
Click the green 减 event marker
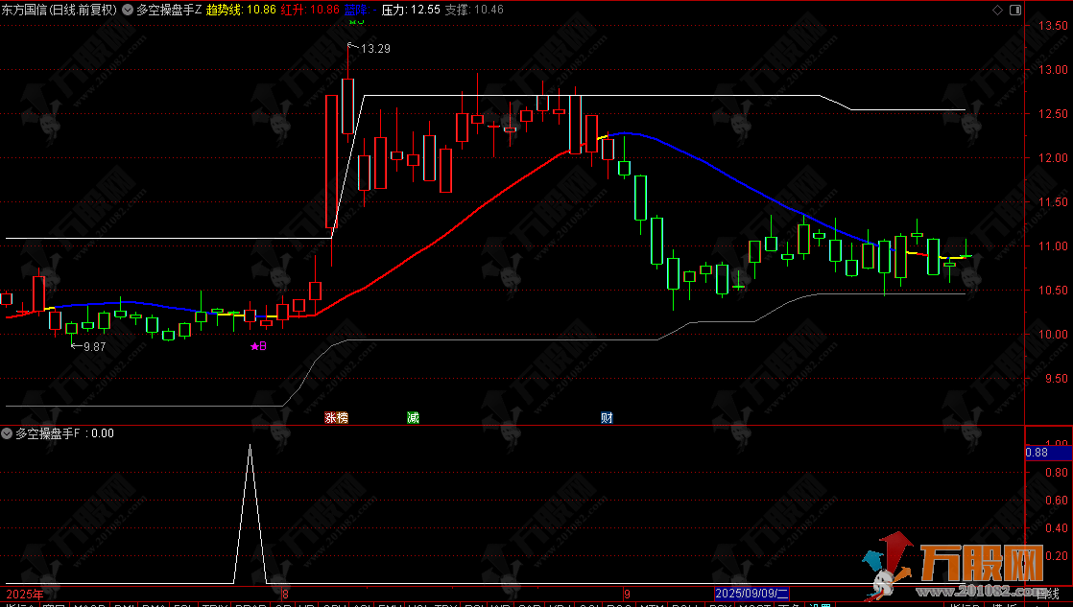click(413, 418)
